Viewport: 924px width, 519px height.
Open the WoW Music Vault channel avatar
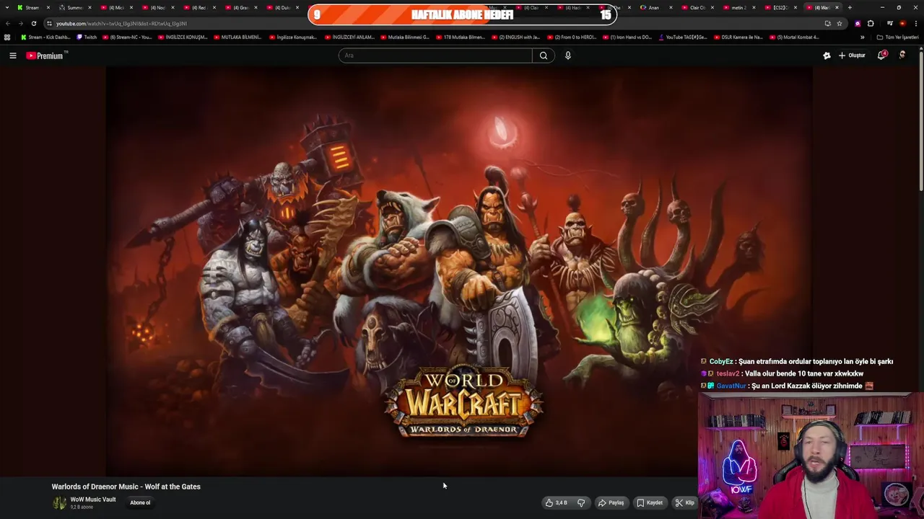point(59,502)
